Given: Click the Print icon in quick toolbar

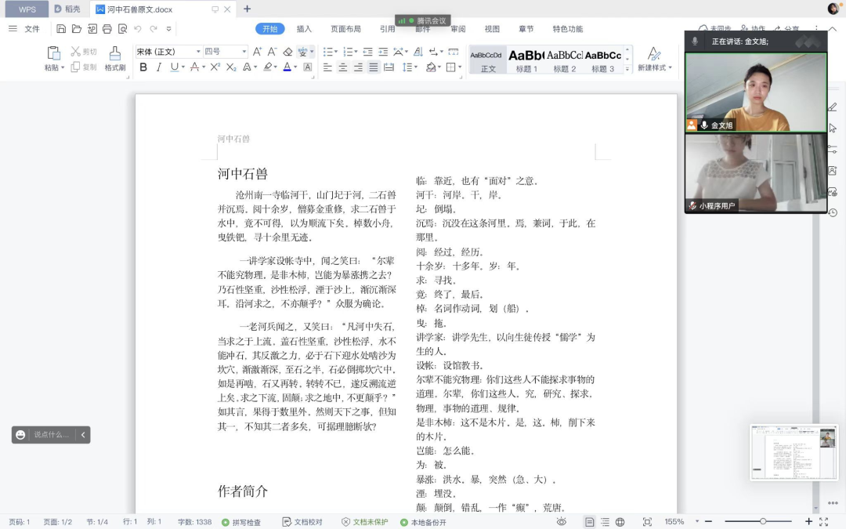Looking at the screenshot, I should coord(107,29).
